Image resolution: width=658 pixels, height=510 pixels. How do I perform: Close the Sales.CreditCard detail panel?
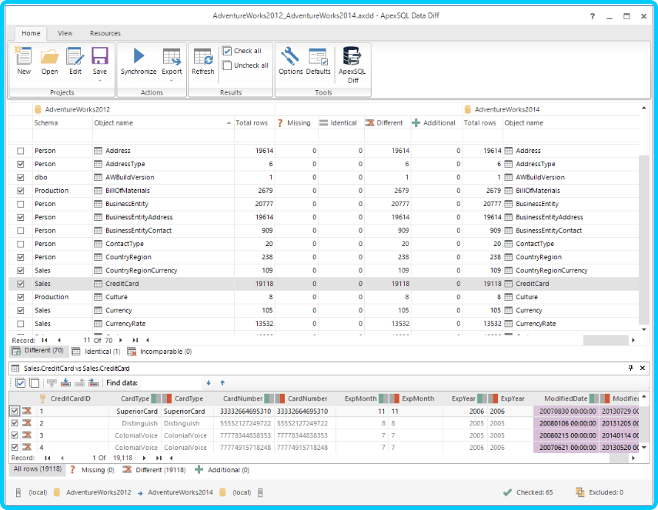coord(643,368)
